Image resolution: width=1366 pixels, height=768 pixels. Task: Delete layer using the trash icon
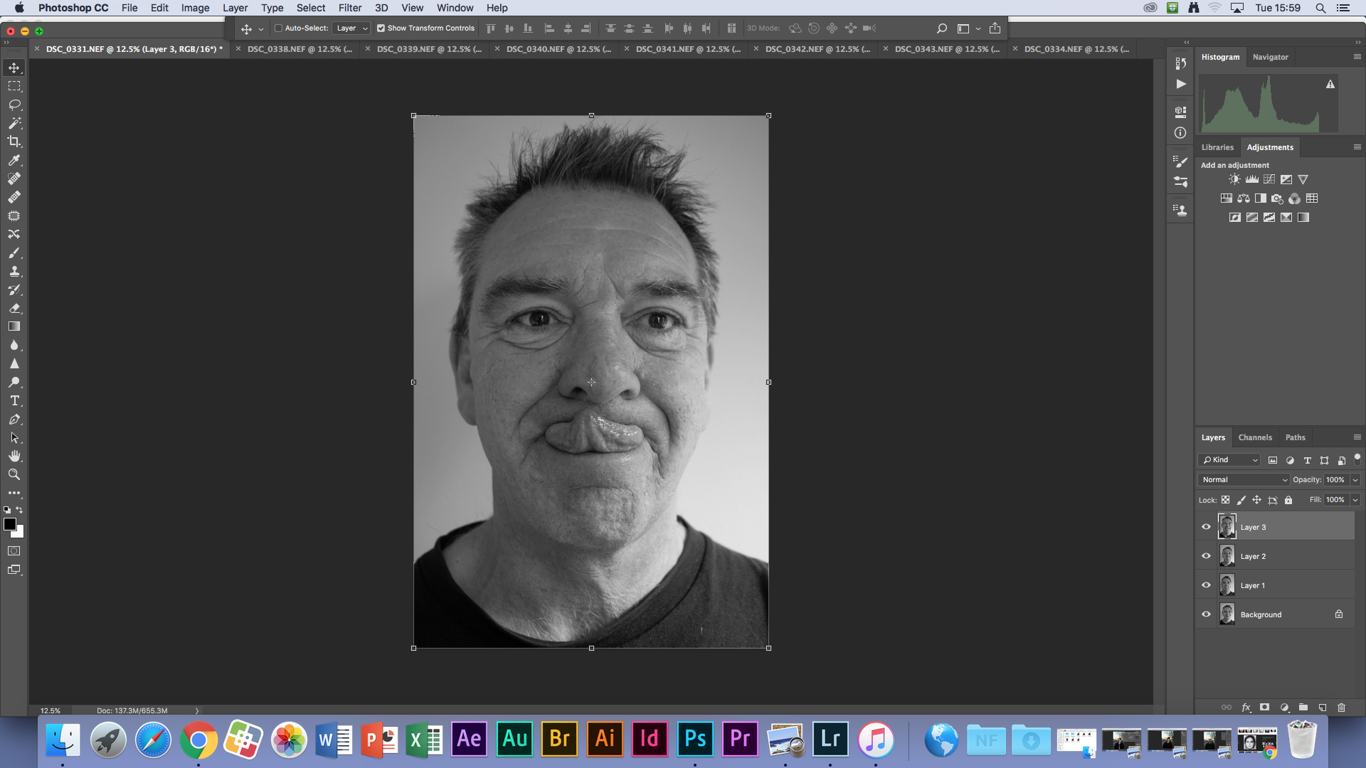(1341, 708)
